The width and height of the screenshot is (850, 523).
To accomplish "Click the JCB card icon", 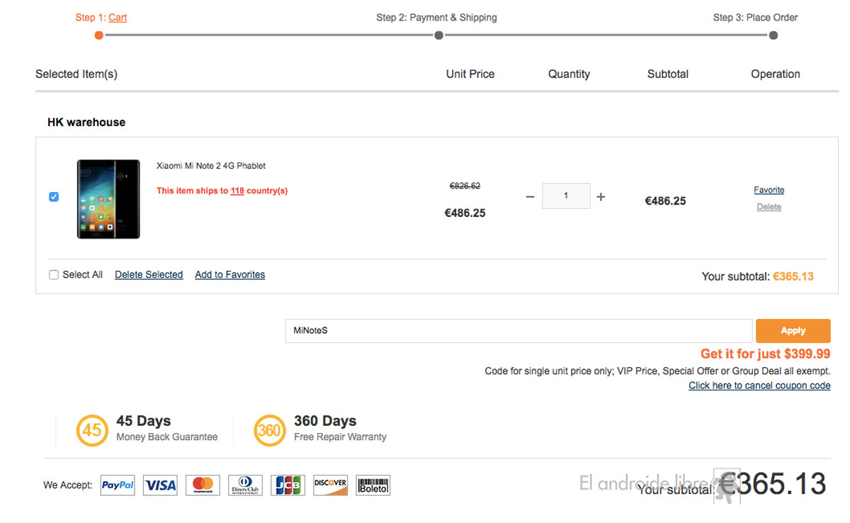I will coord(288,485).
